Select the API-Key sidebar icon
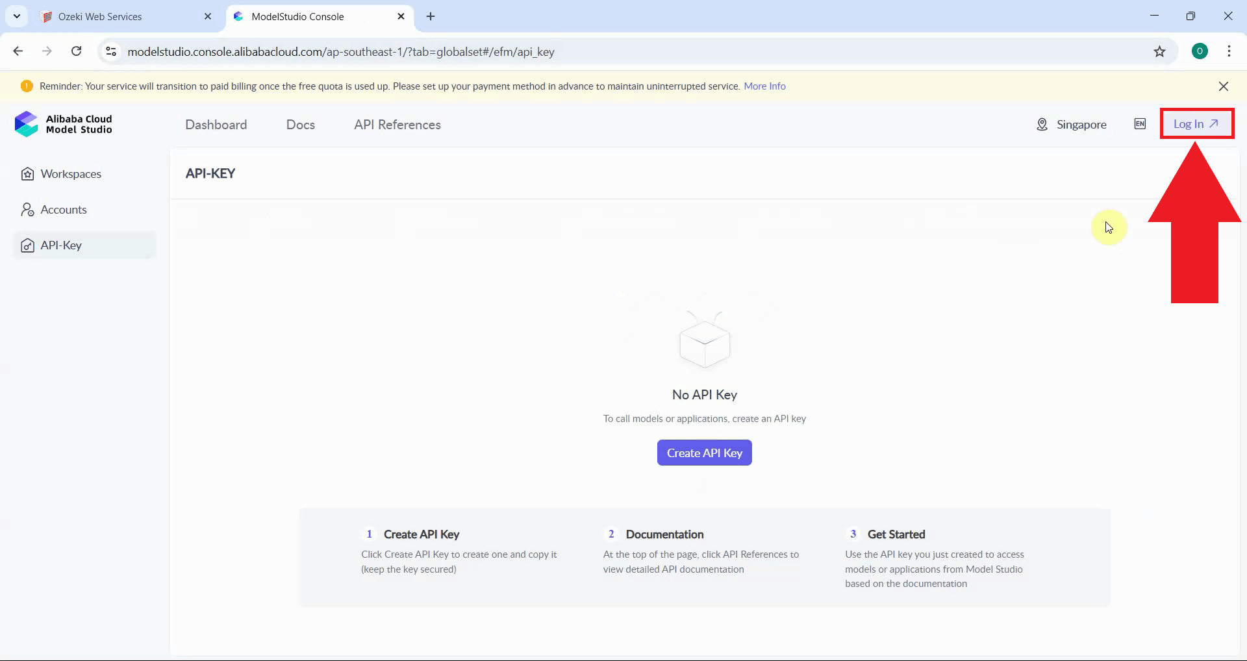Image resolution: width=1247 pixels, height=661 pixels. coord(27,245)
